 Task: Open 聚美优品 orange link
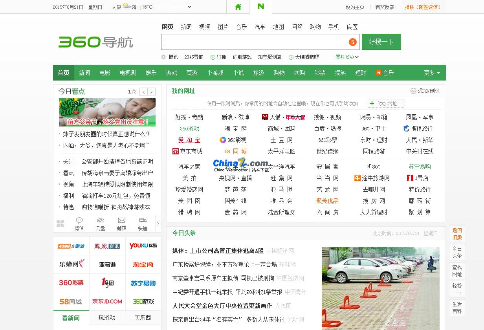pos(327,201)
